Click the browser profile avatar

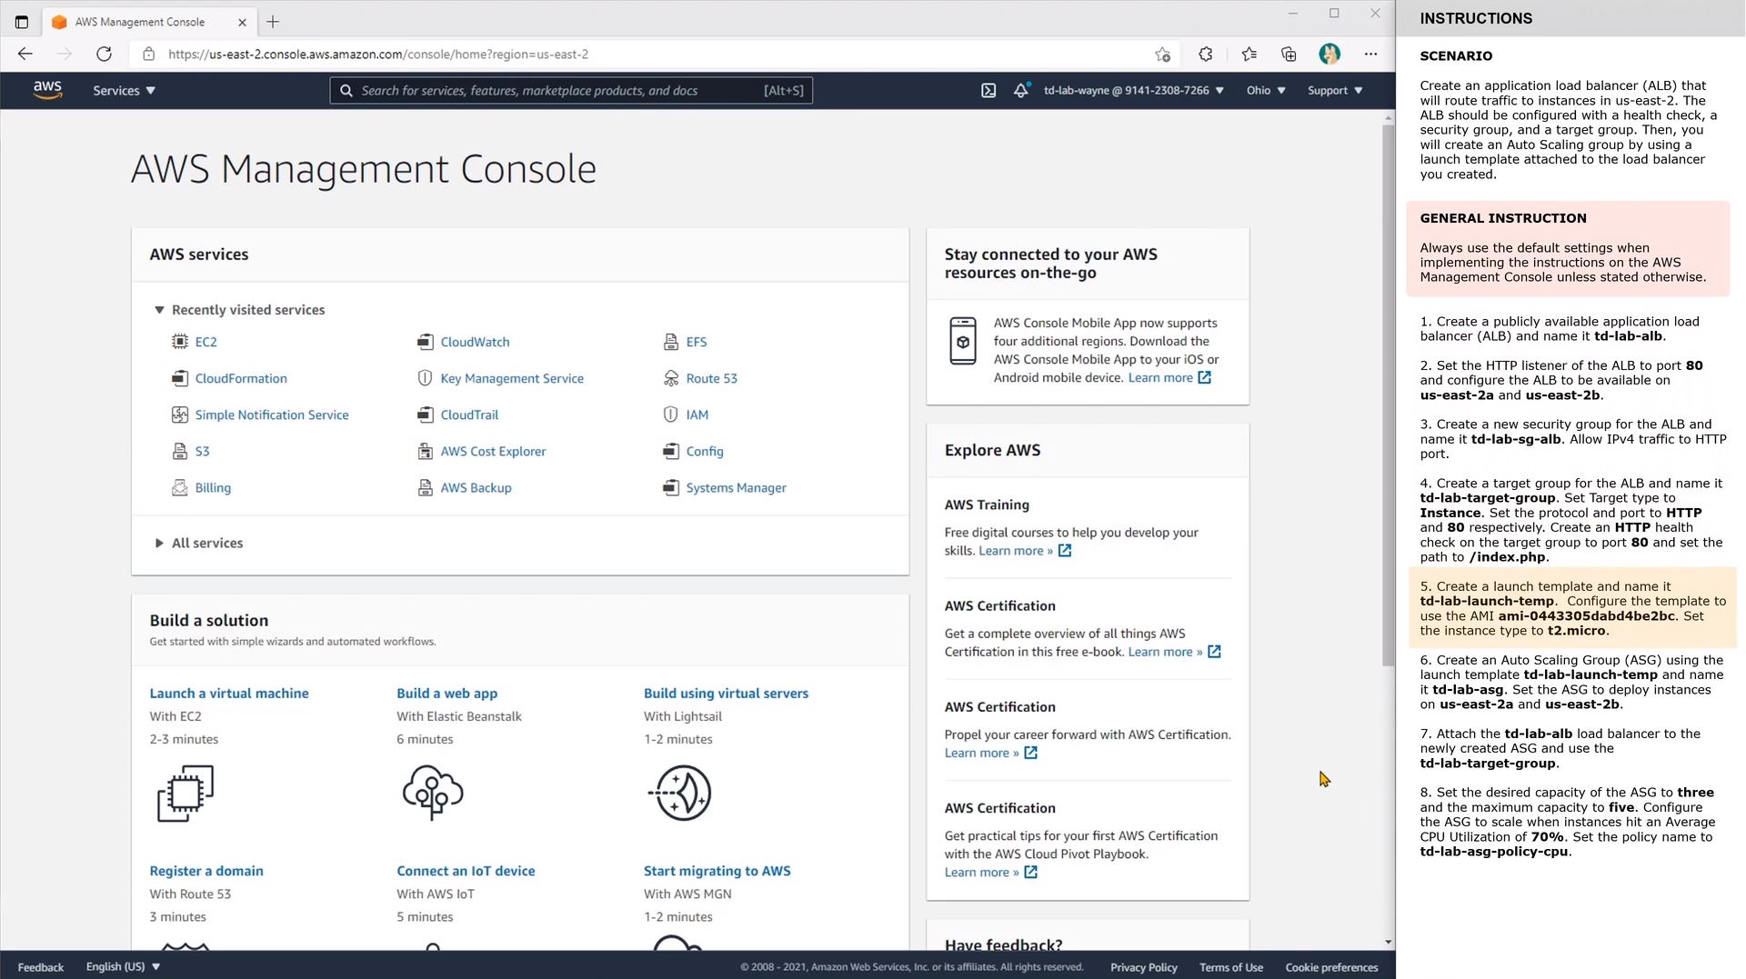(1330, 55)
